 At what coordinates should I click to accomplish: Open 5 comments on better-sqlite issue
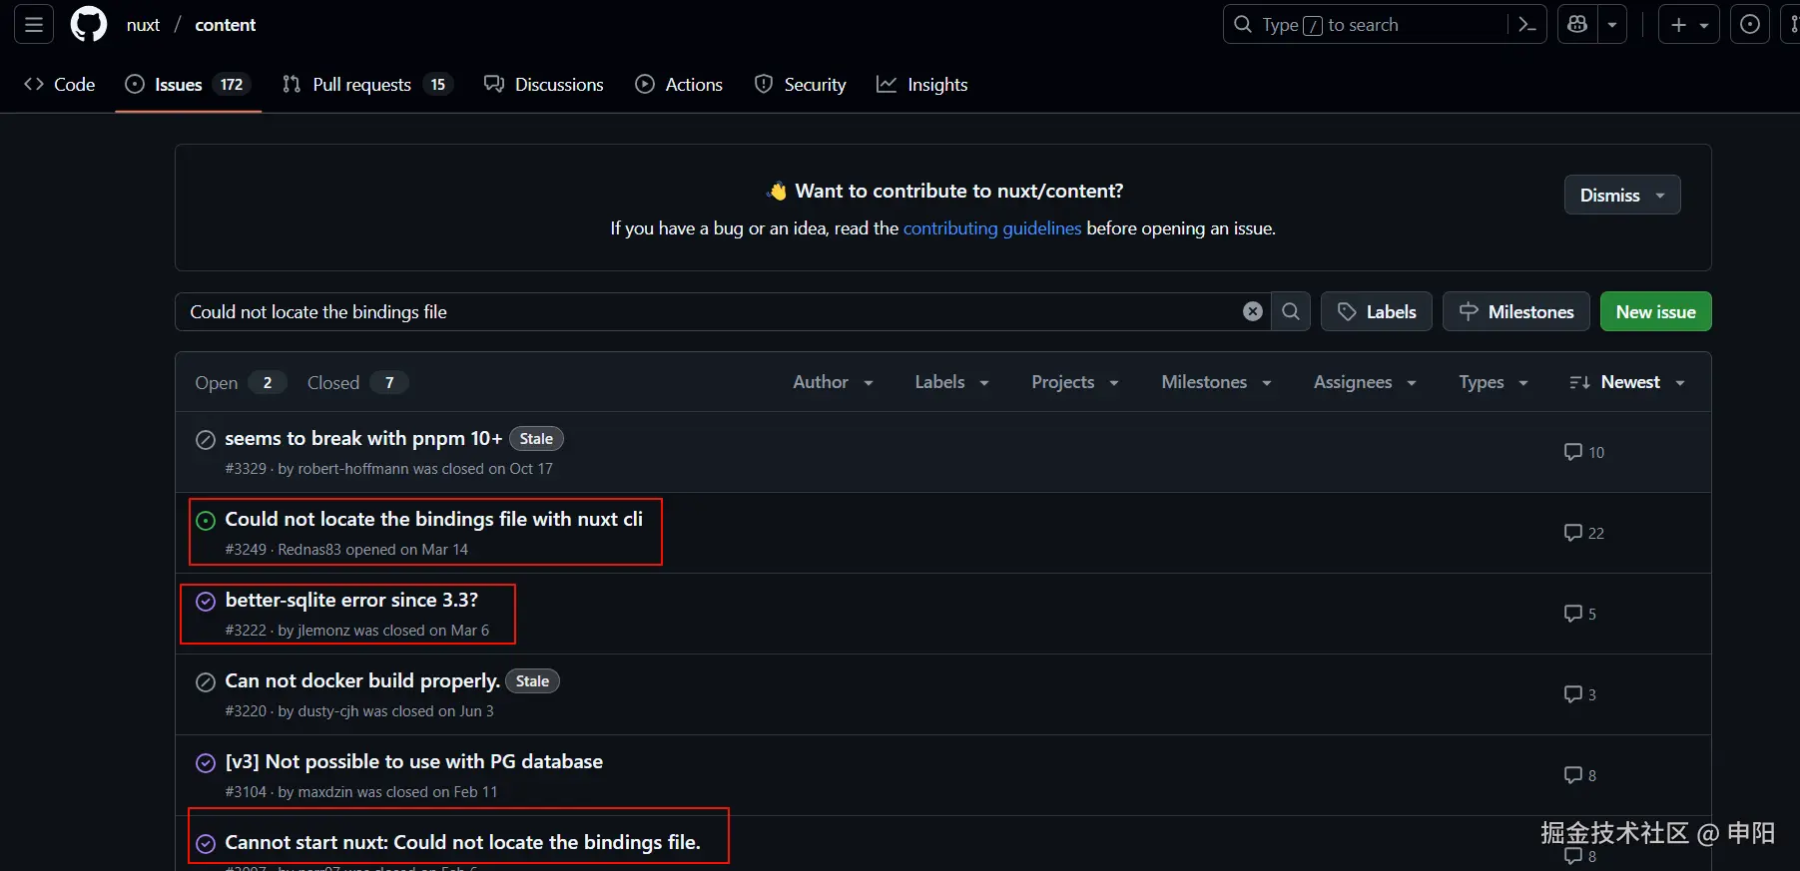pyautogui.click(x=1580, y=614)
